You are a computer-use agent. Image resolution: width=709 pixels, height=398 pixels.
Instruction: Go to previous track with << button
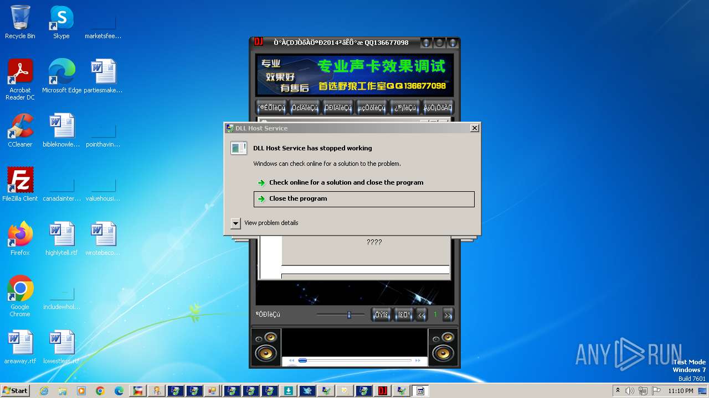point(422,315)
